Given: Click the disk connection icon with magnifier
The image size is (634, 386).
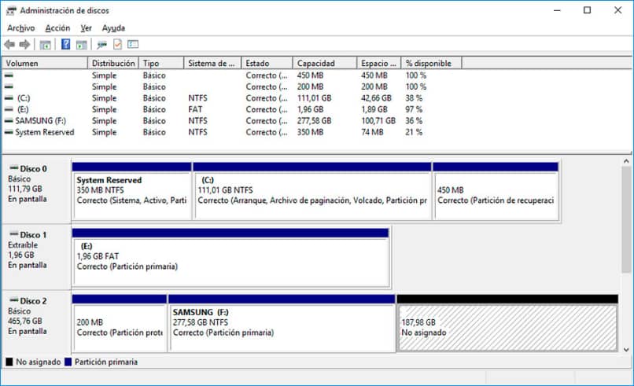Looking at the screenshot, I should (101, 45).
